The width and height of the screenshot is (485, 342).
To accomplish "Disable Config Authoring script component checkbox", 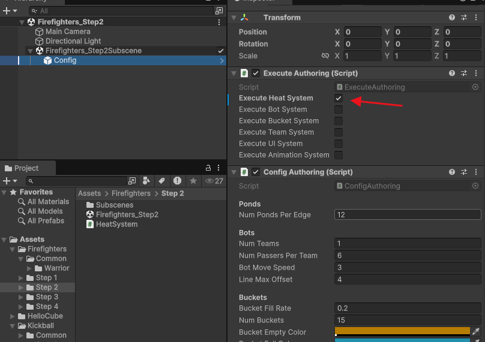I will point(256,172).
